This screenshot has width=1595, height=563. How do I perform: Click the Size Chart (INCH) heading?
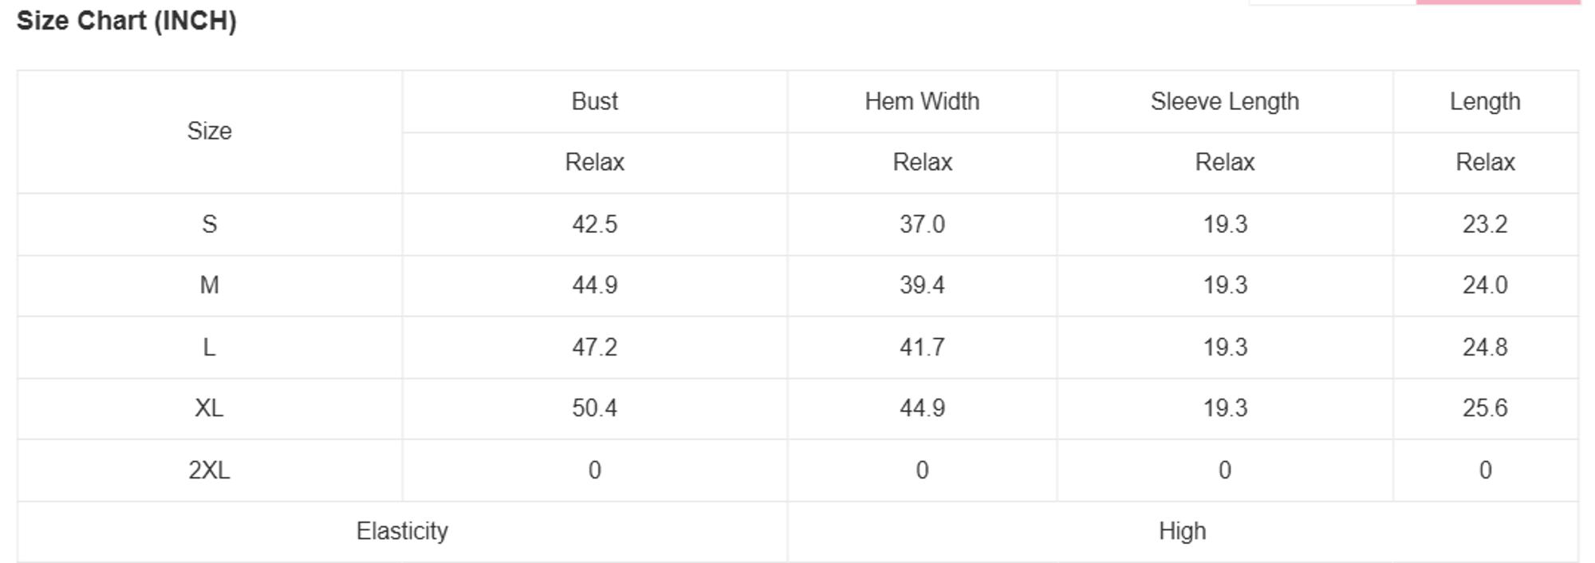coord(127,21)
